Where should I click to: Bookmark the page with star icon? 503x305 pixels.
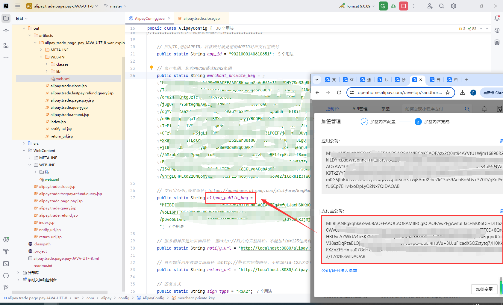[x=448, y=93]
